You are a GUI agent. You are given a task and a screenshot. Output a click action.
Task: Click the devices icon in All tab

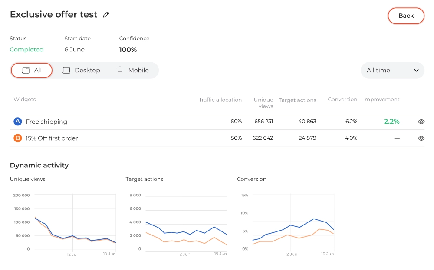pos(26,71)
